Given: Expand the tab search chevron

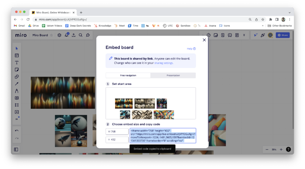Looking at the screenshot, I should [x=289, y=12].
